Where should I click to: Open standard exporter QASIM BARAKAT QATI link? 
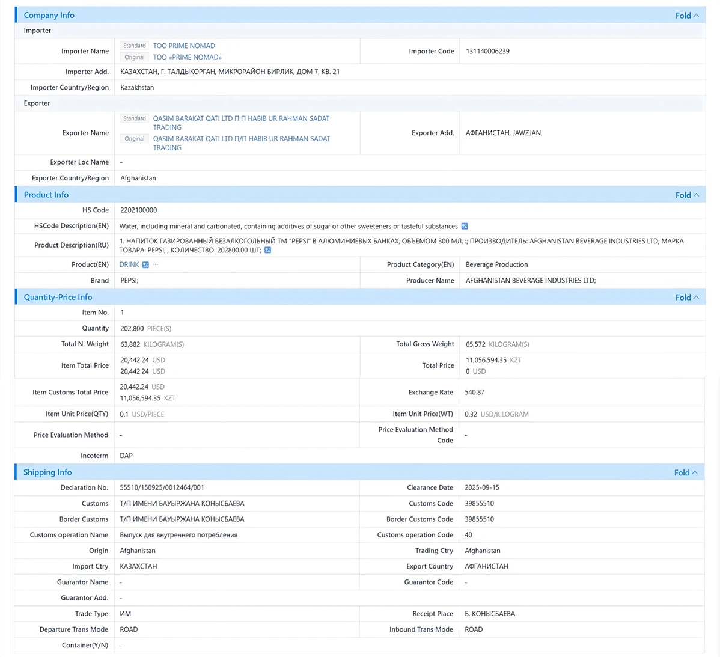pyautogui.click(x=241, y=123)
